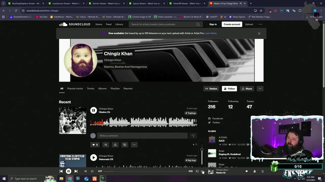The height and width of the screenshot is (182, 325).
Task: Open the Learn More link in the banner
Action: coord(210,33)
